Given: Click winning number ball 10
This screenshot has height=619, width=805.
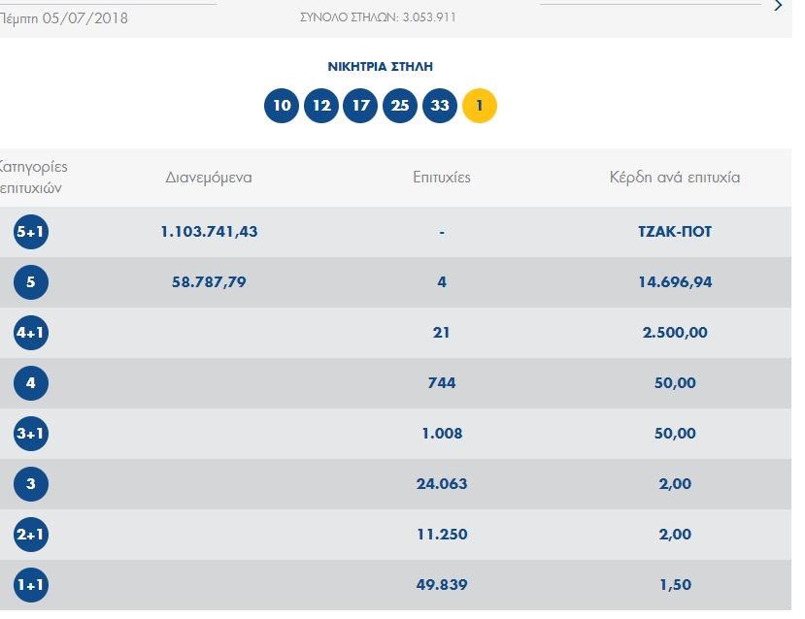Looking at the screenshot, I should (282, 106).
